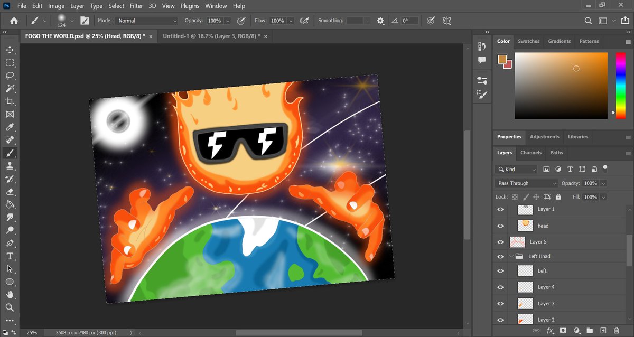The width and height of the screenshot is (634, 337).
Task: Click the zoom percentage field at bottom
Action: 32,333
